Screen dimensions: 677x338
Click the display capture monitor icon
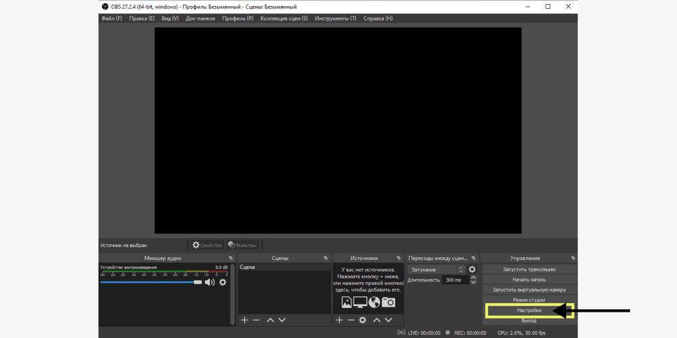[x=360, y=302]
